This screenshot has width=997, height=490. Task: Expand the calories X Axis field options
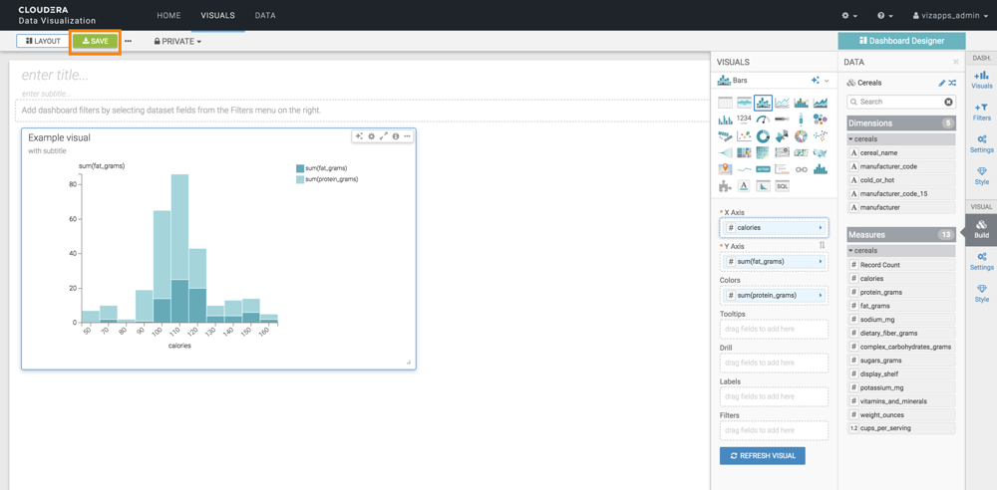[821, 228]
